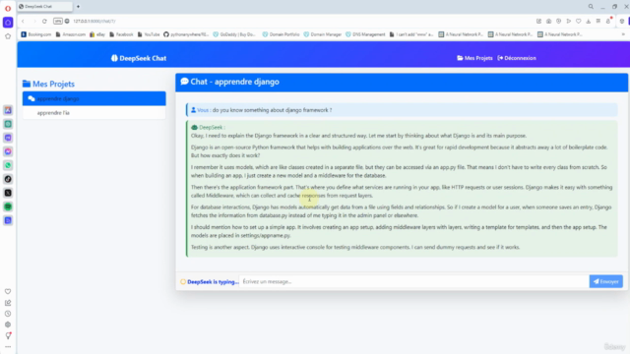
Task: Open the sidebar history clock icon
Action: point(8,314)
